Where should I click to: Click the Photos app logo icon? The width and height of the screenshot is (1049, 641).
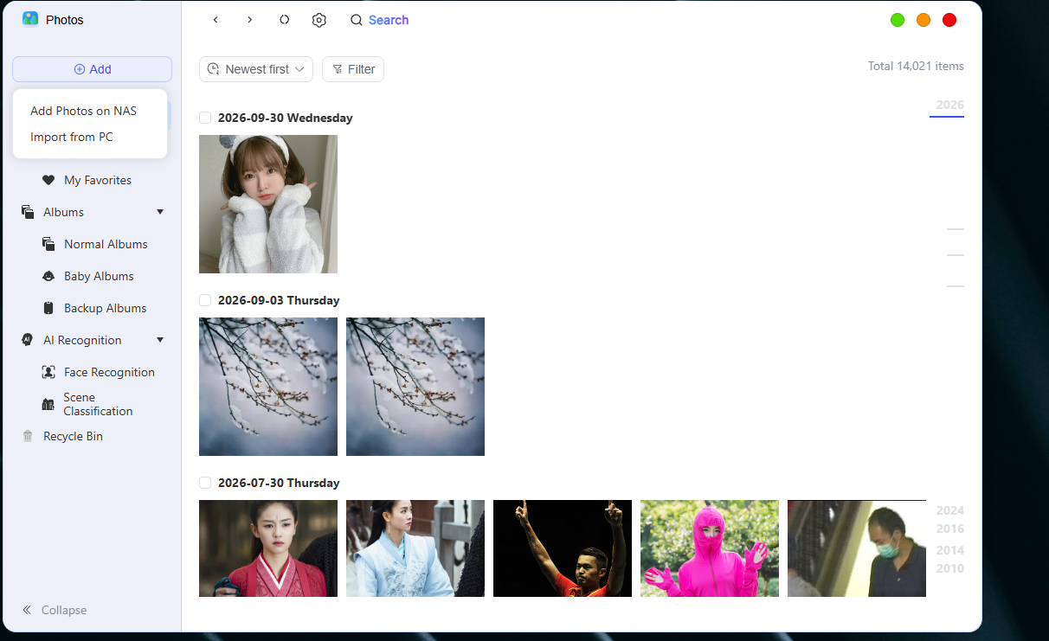coord(30,19)
